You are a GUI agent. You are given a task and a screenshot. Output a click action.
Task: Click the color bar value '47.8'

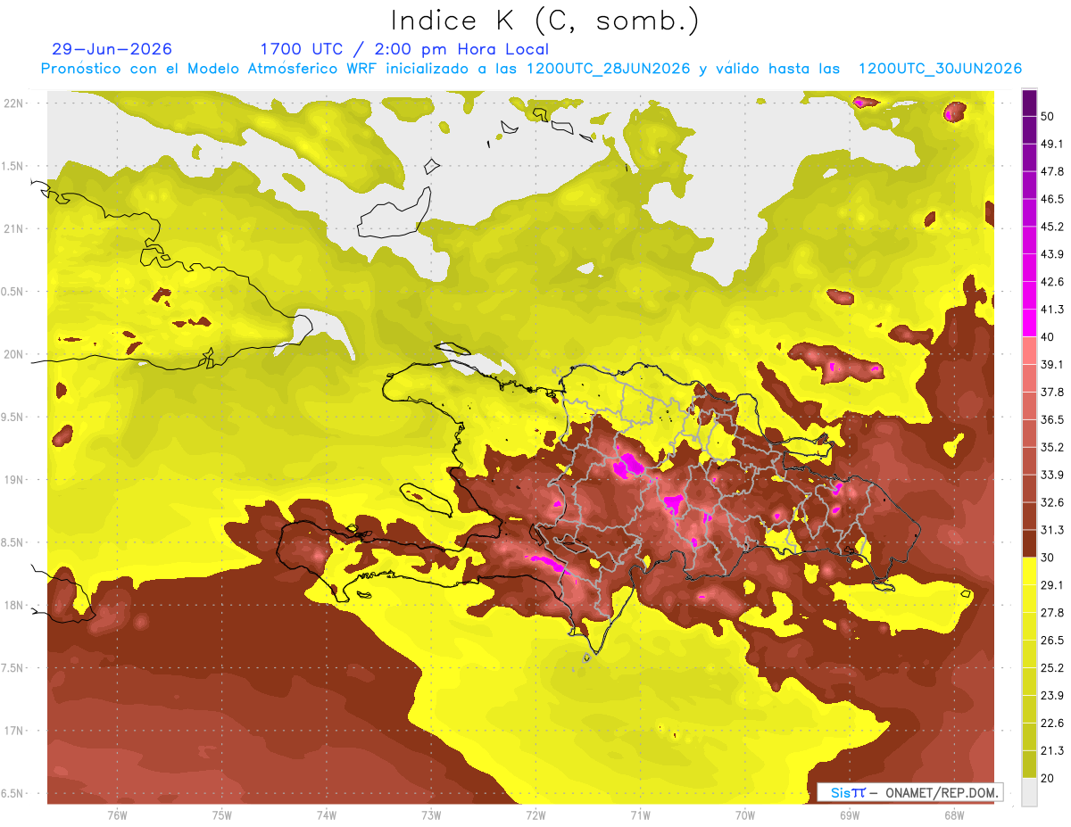[x=1052, y=171]
